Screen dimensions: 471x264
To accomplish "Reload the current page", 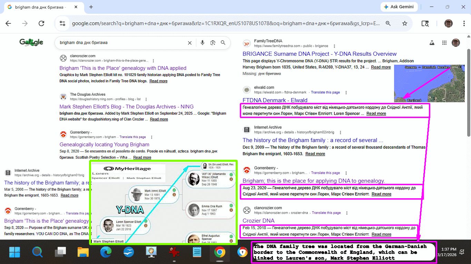I will pyautogui.click(x=41, y=23).
